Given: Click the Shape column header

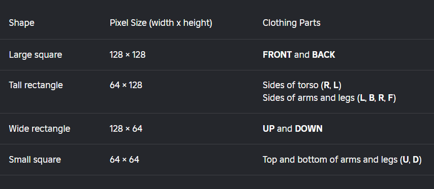Looking at the screenshot, I should (x=21, y=23).
